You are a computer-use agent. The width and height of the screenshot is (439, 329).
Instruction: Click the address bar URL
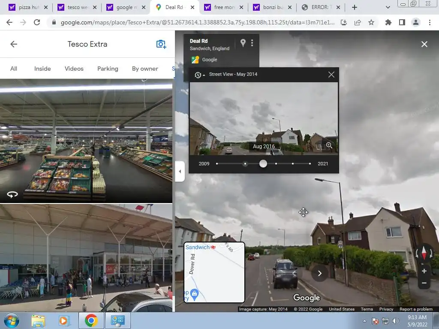pos(198,22)
